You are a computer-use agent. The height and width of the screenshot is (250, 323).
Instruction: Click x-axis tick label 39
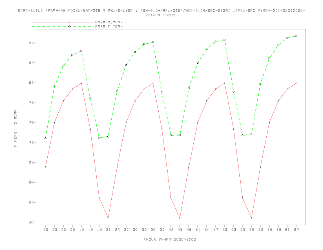pyautogui.click(x=162, y=230)
